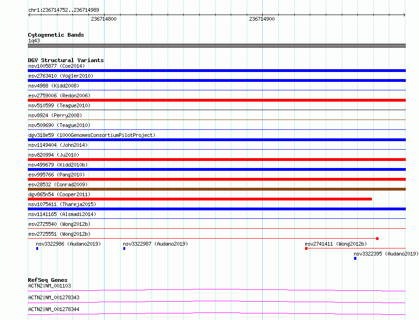
Task: Click the DGV Structural Variants track title
Action: click(x=66, y=60)
